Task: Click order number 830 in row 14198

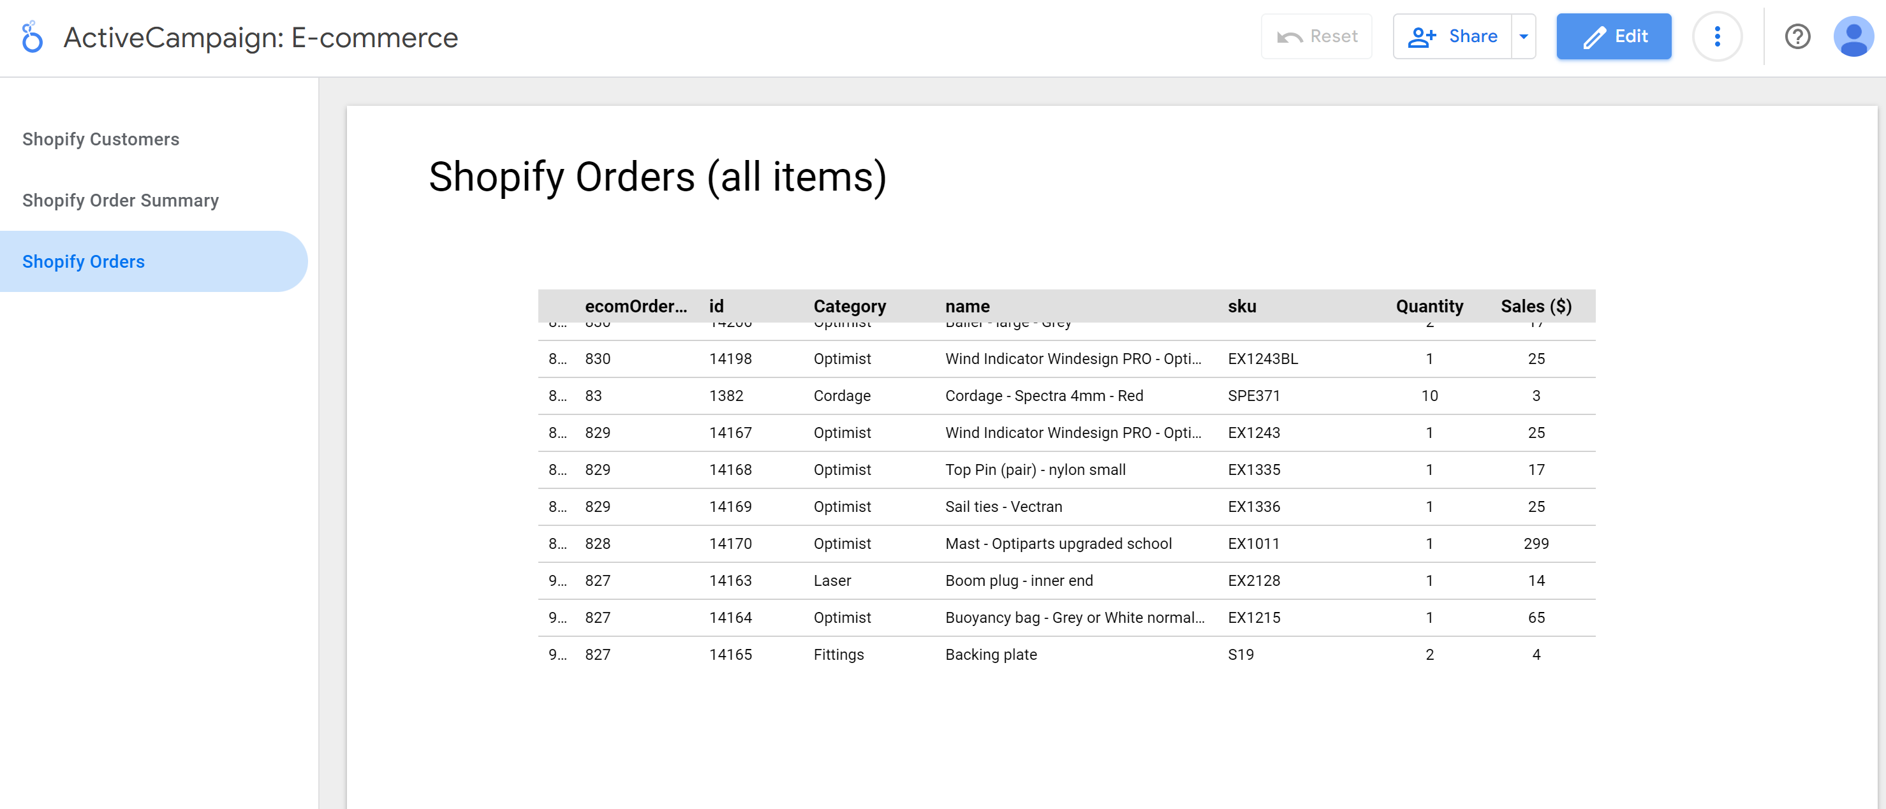Action: (598, 359)
